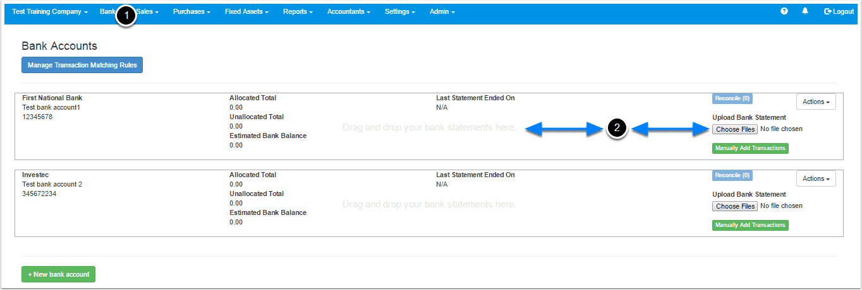862x290 pixels.
Task: Expand Actions dropdown for First National Bank
Action: pos(816,101)
